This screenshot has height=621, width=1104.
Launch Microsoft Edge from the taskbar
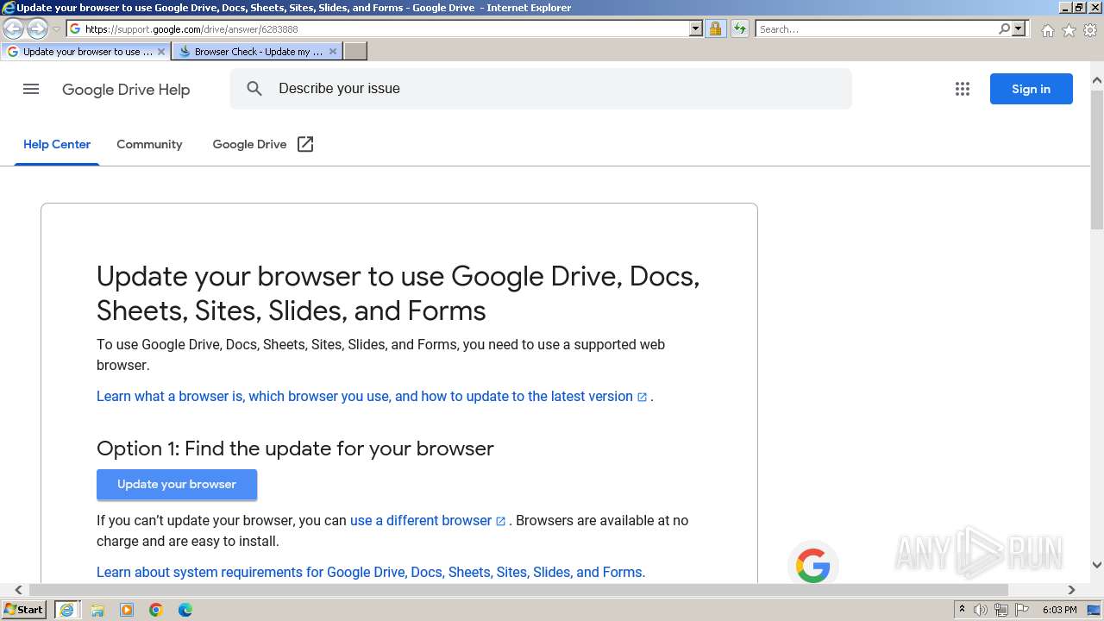click(185, 610)
